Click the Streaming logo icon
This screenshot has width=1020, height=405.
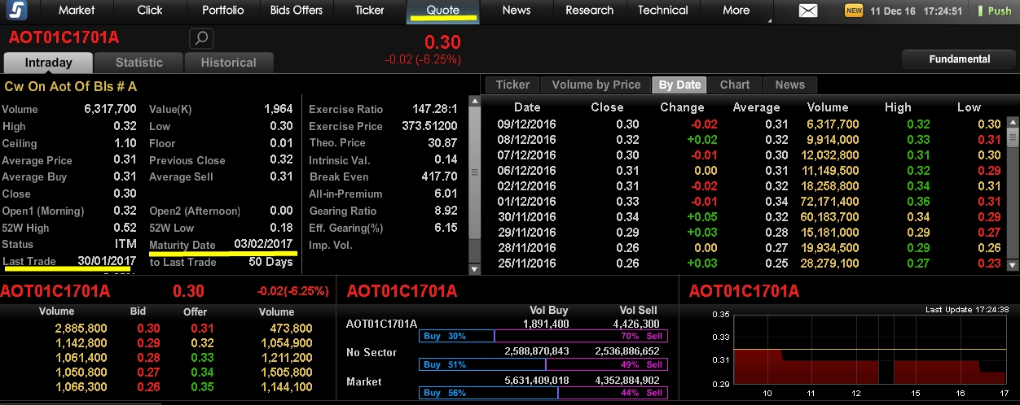coord(17,11)
